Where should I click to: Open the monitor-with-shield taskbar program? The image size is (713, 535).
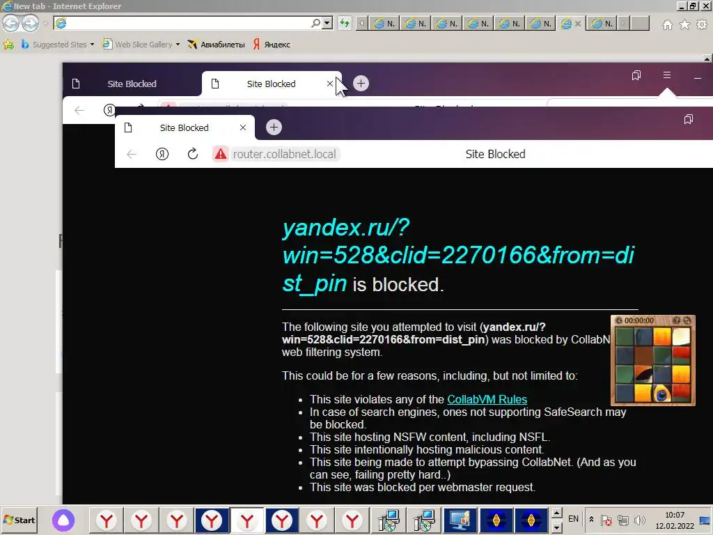[x=460, y=520]
